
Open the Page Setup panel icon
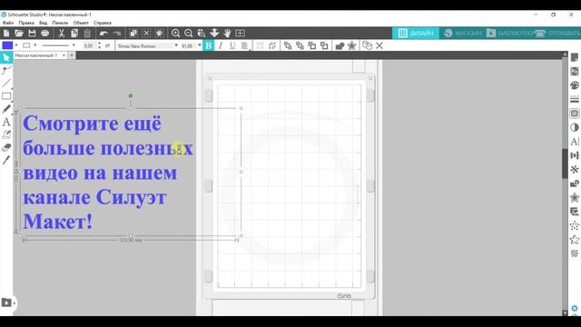coord(575,57)
